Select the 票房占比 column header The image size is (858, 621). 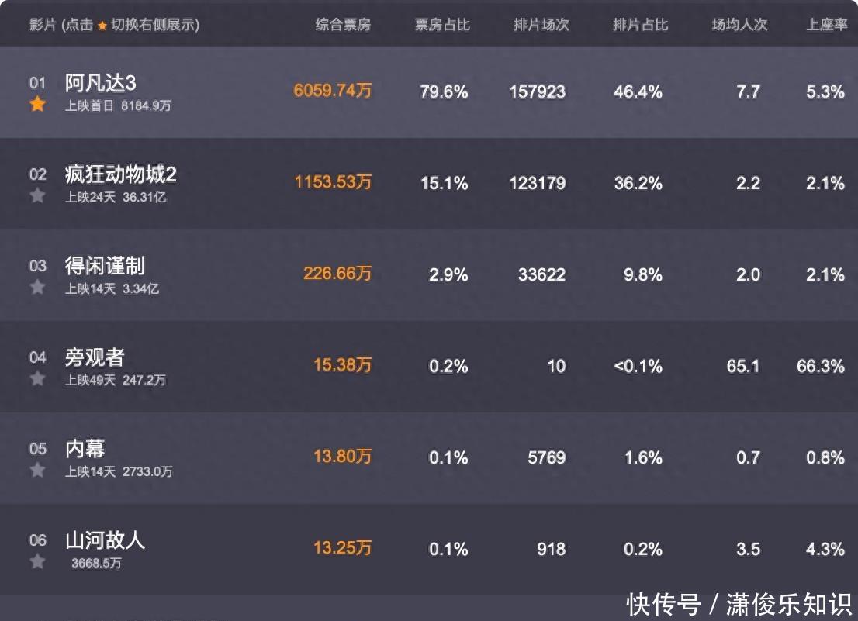pyautogui.click(x=441, y=24)
